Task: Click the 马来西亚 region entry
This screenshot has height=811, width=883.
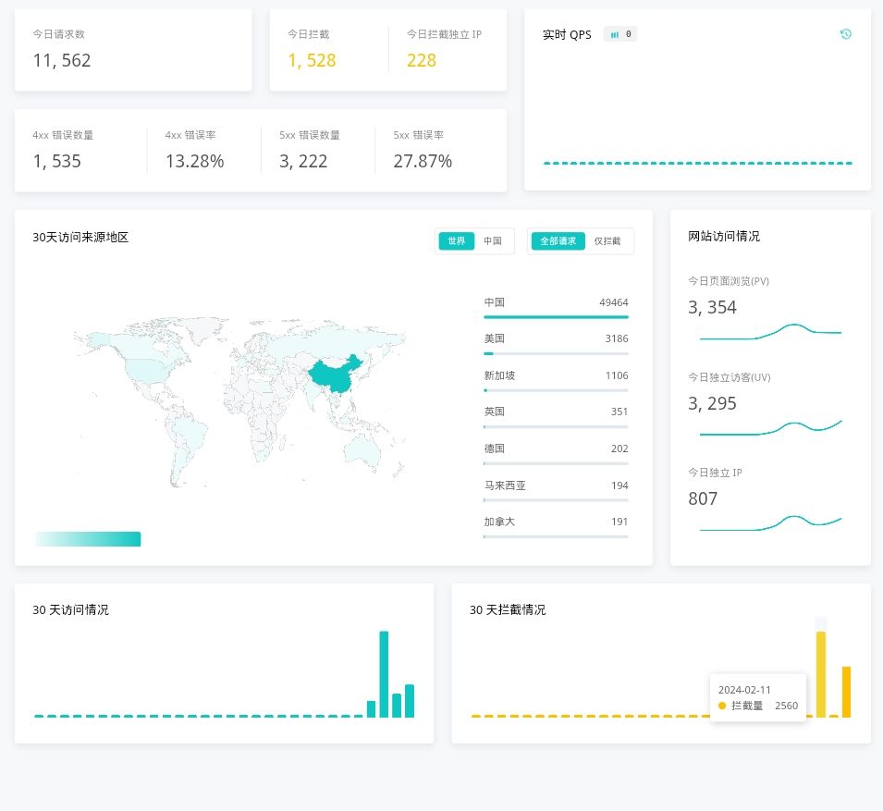Action: coord(555,490)
